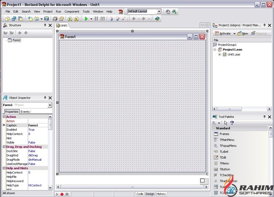
Task: Click the Structure panel move up arrow
Action: pos(20,33)
